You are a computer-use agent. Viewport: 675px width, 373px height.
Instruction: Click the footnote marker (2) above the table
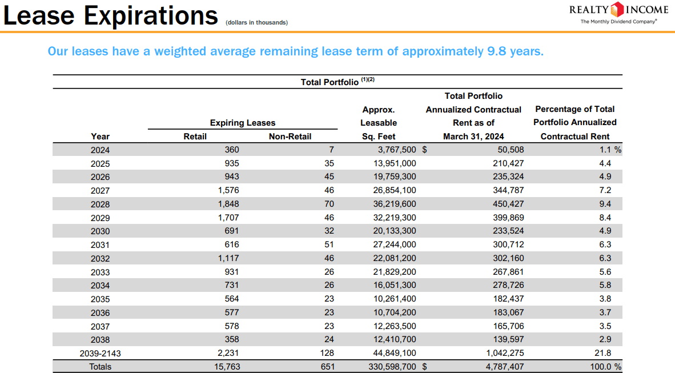(x=372, y=80)
